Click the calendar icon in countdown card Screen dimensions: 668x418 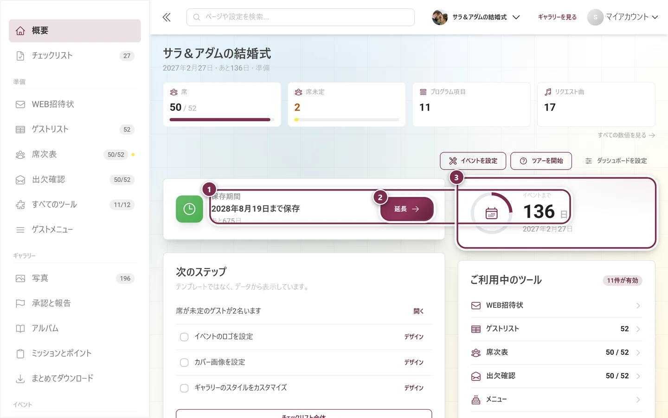[491, 213]
